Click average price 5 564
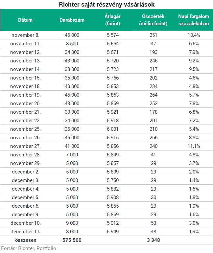Viewport: 213px width, 253px height. pos(113,44)
